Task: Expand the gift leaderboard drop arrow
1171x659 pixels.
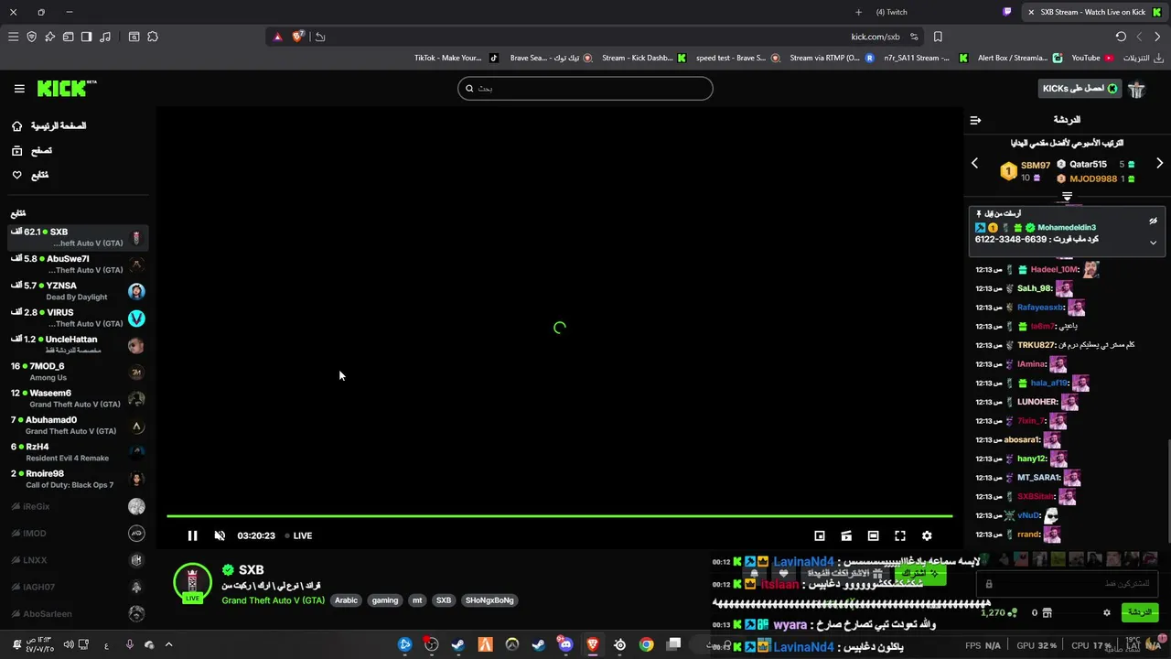Action: point(1067,197)
